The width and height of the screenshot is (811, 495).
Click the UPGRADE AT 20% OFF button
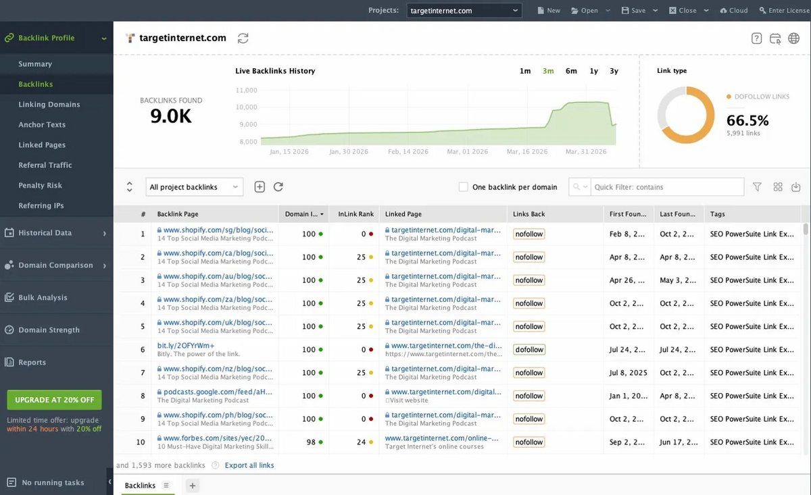[x=55, y=400]
